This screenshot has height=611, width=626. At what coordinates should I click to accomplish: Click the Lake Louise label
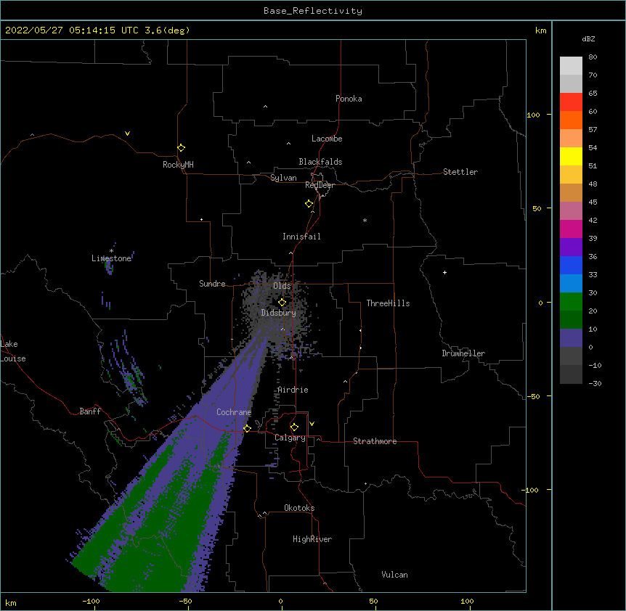tap(13, 351)
